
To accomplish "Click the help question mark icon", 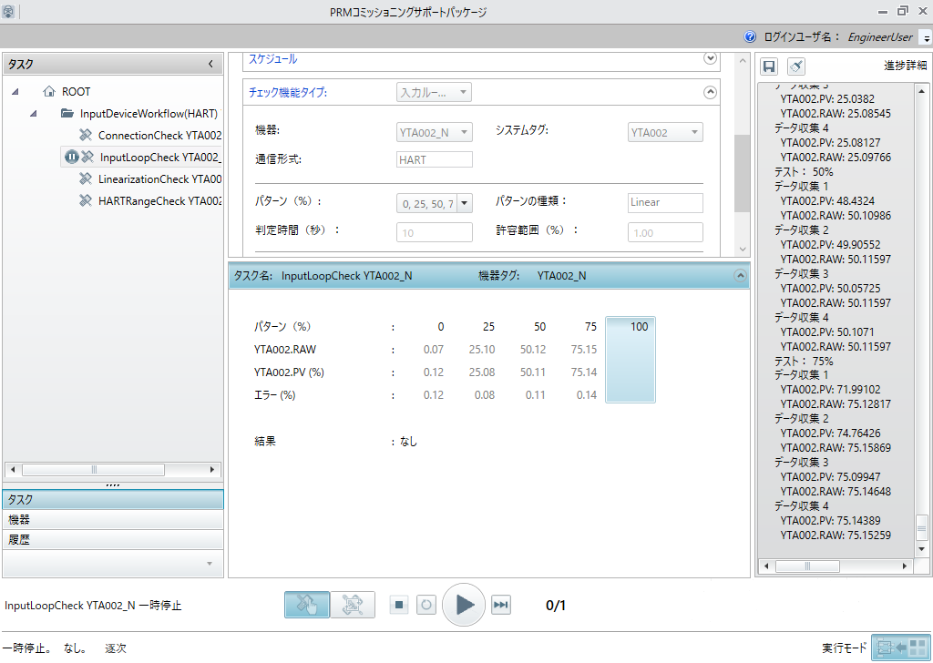I will [750, 36].
